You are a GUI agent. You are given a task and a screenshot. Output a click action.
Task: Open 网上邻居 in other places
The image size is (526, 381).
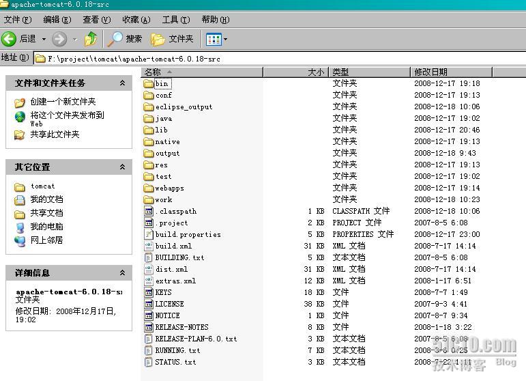pos(46,240)
